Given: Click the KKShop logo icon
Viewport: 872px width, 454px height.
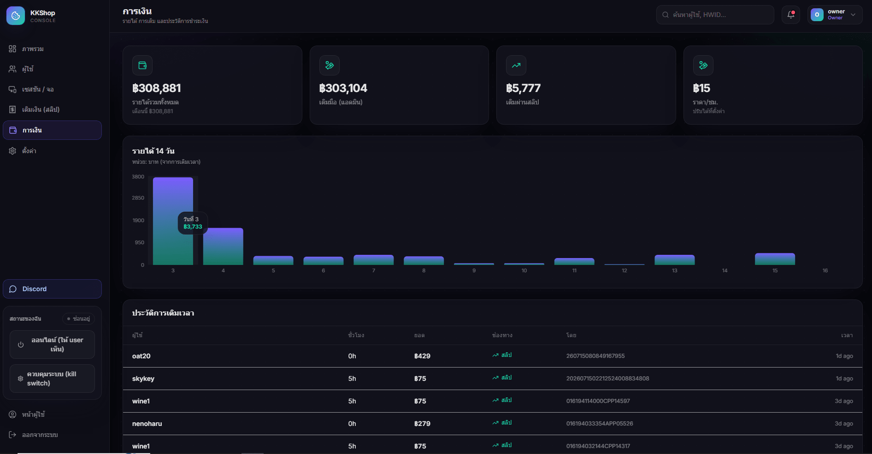Looking at the screenshot, I should coord(16,16).
